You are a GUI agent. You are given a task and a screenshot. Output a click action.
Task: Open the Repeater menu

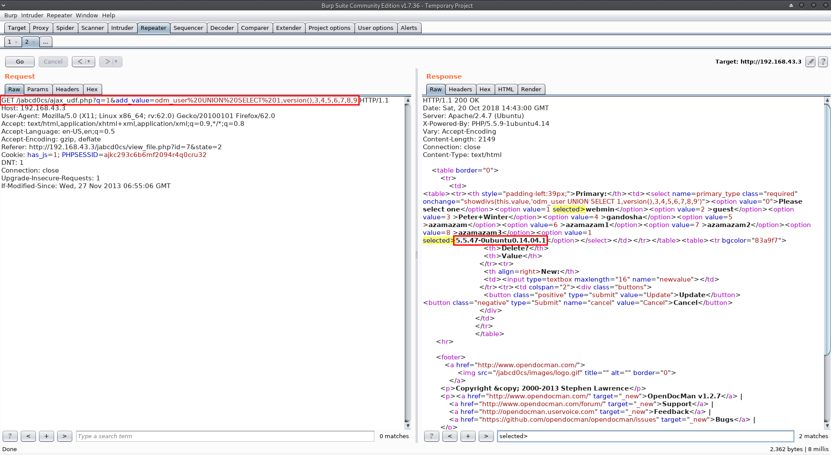[60, 15]
